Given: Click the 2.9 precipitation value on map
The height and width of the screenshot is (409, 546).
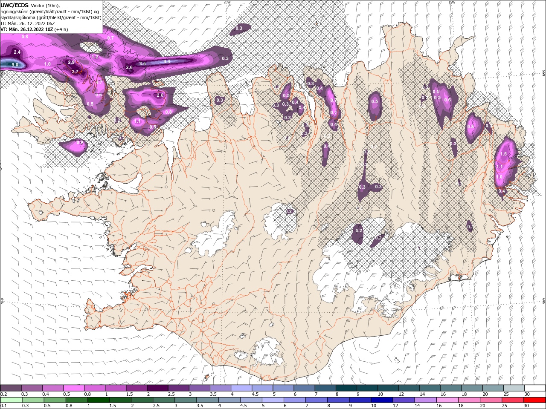Looking at the screenshot, I should [71, 63].
